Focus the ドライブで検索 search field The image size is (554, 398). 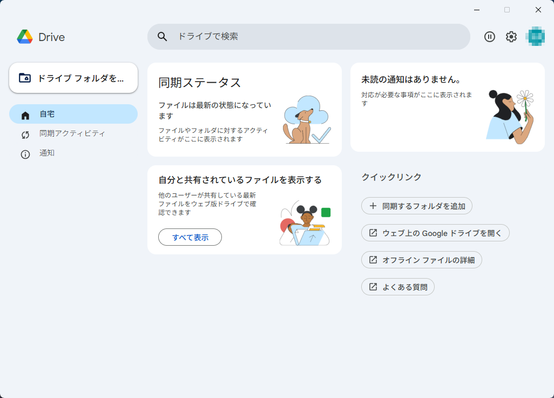point(319,37)
